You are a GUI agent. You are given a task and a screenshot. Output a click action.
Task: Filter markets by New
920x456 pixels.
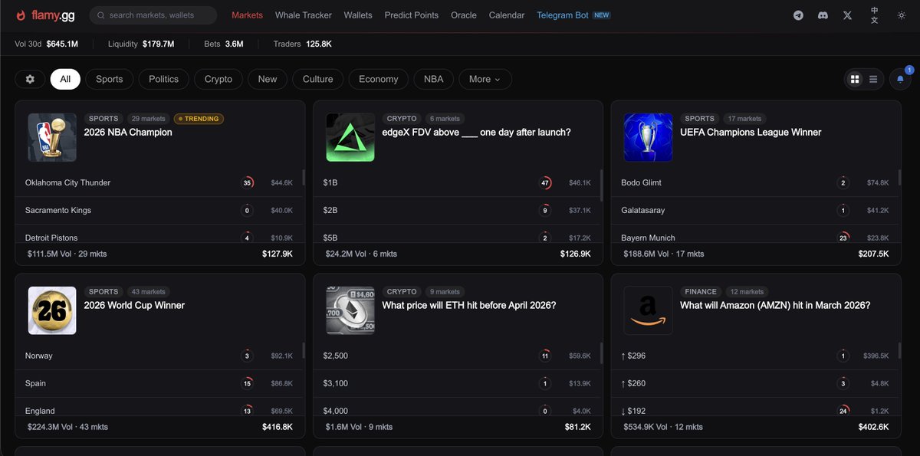coord(268,79)
